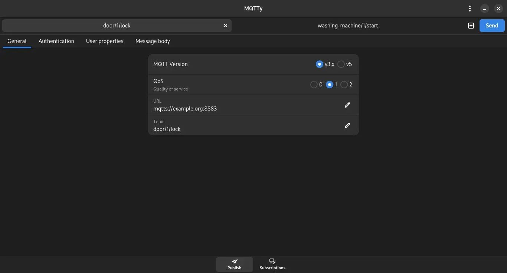Select the washing-machine/1/start tab
Image resolution: width=507 pixels, height=273 pixels.
point(348,26)
